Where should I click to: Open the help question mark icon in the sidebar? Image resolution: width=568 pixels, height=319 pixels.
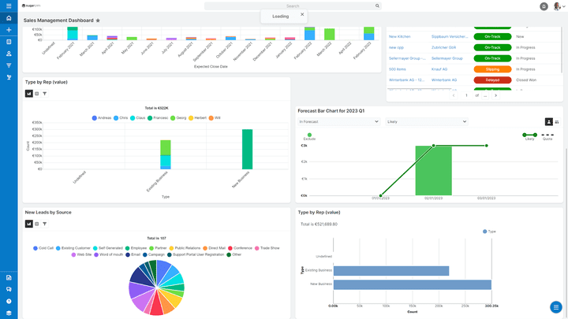[9, 301]
